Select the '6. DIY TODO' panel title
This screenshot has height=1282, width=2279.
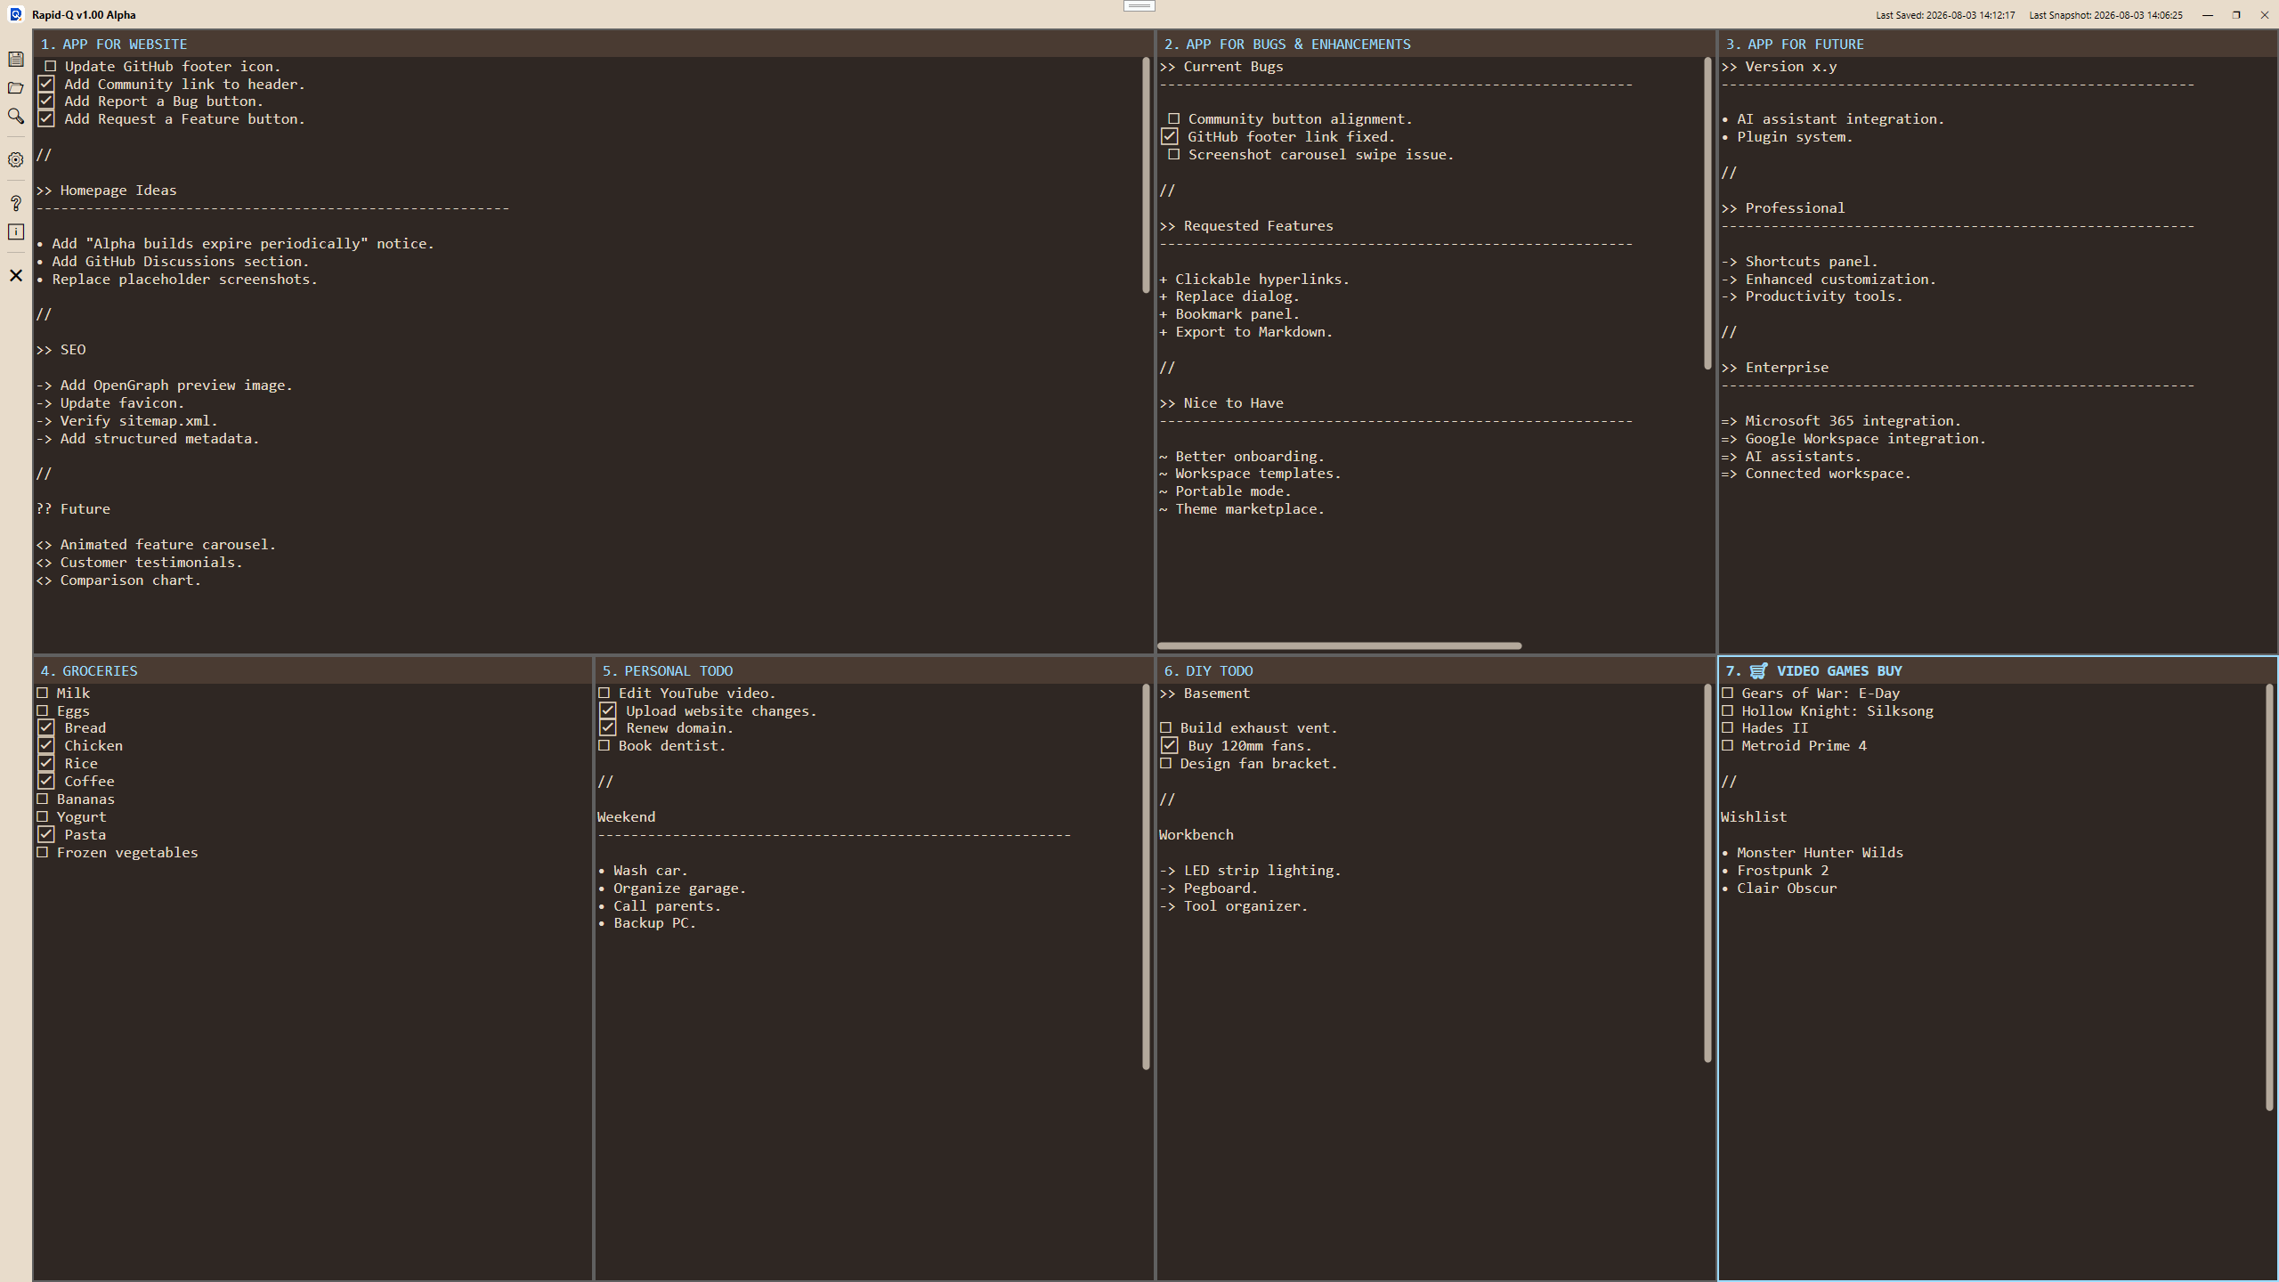click(1208, 671)
